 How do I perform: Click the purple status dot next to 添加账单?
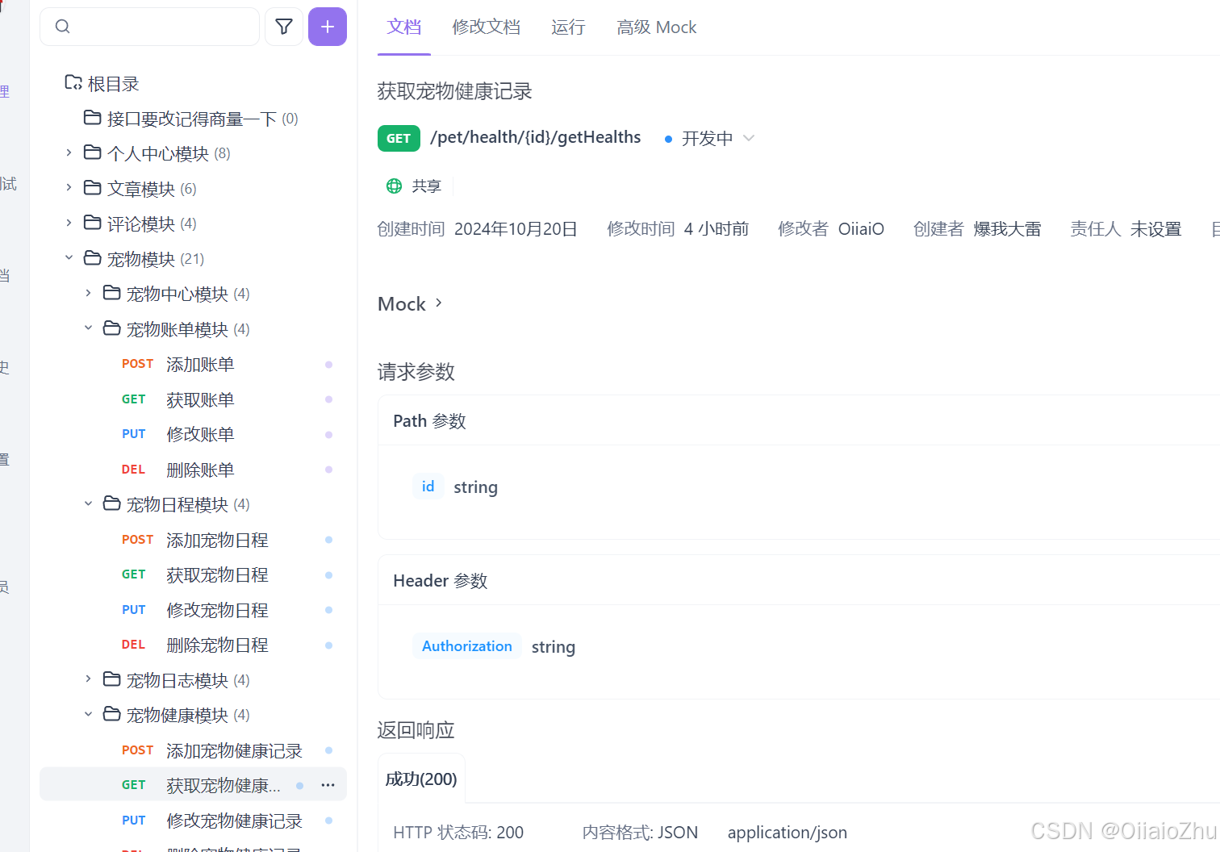pyautogui.click(x=328, y=365)
